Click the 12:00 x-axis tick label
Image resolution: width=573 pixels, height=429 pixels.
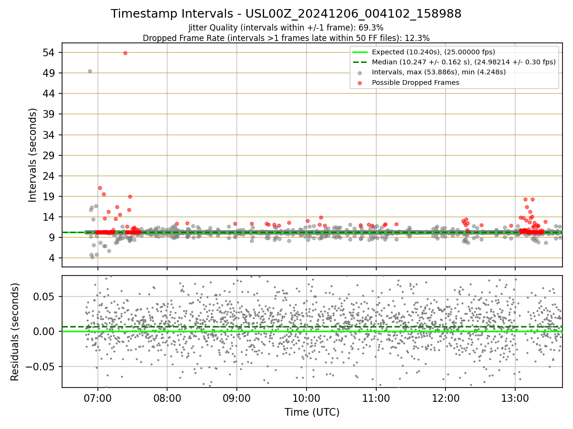[x=446, y=398]
